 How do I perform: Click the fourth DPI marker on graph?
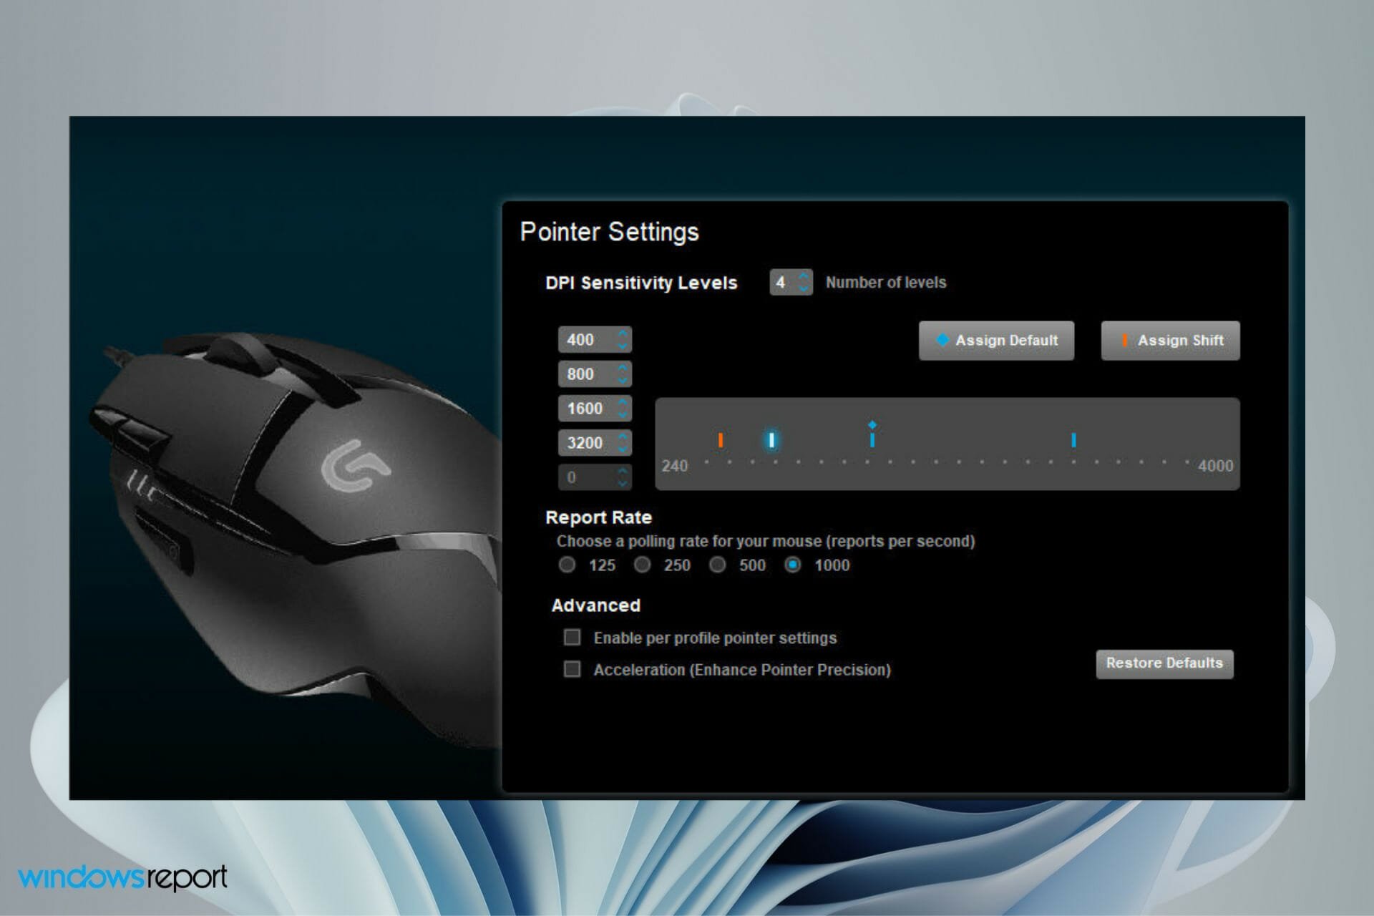[x=1073, y=439]
